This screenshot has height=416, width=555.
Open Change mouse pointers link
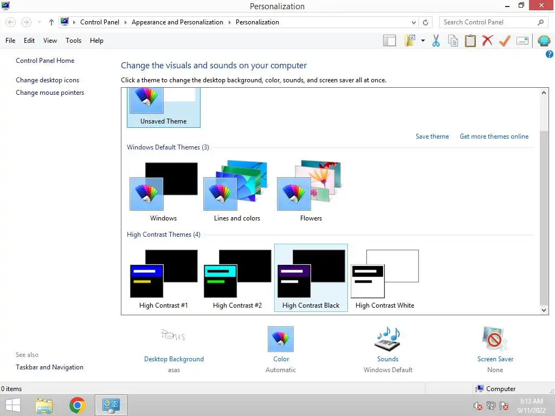(50, 93)
